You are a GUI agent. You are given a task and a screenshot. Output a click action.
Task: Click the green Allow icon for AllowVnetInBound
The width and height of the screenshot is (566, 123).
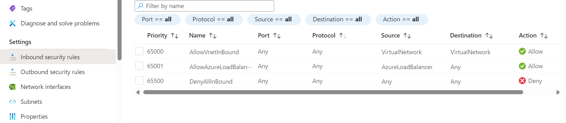coord(522,51)
